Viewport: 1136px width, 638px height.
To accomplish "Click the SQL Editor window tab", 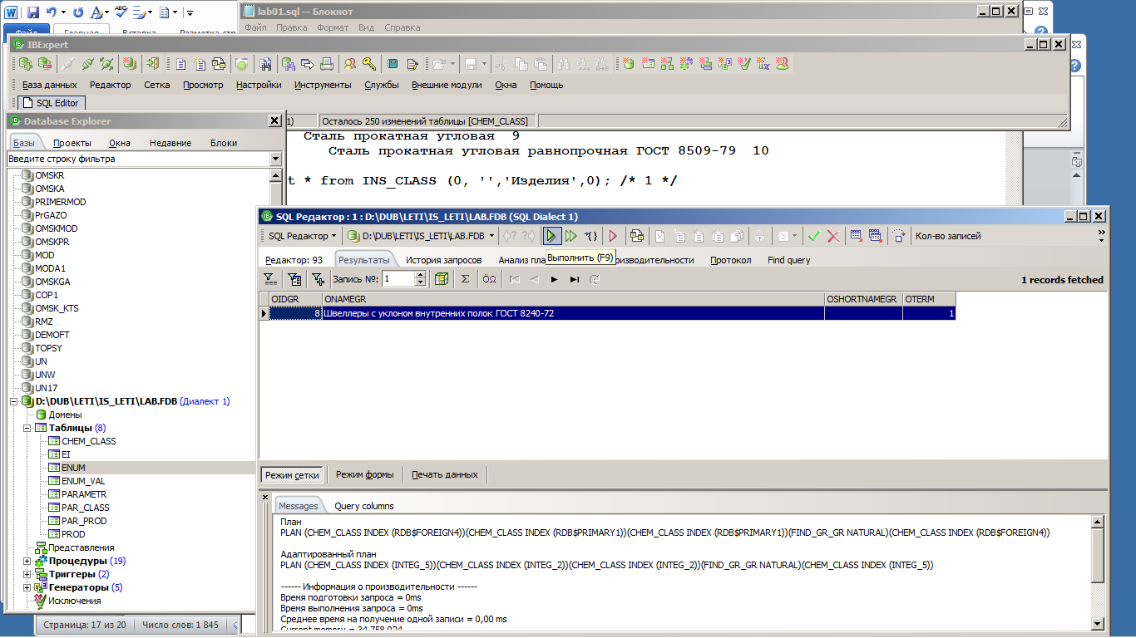I will pos(50,103).
